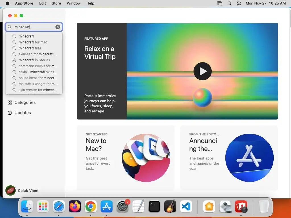Select 'minecraft free' suggestion
Screen dimensions: 291x218
(x=34, y=48)
